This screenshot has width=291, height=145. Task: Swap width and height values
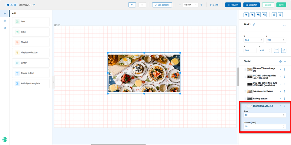pyautogui.click(x=276, y=50)
